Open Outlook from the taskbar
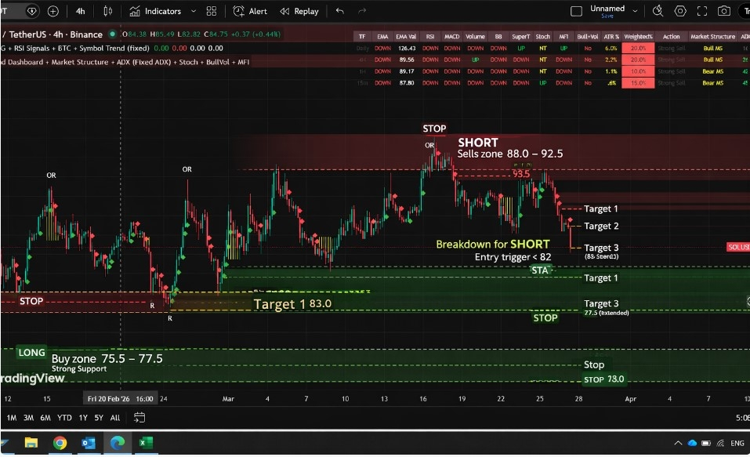The image size is (750, 457). pos(89,443)
